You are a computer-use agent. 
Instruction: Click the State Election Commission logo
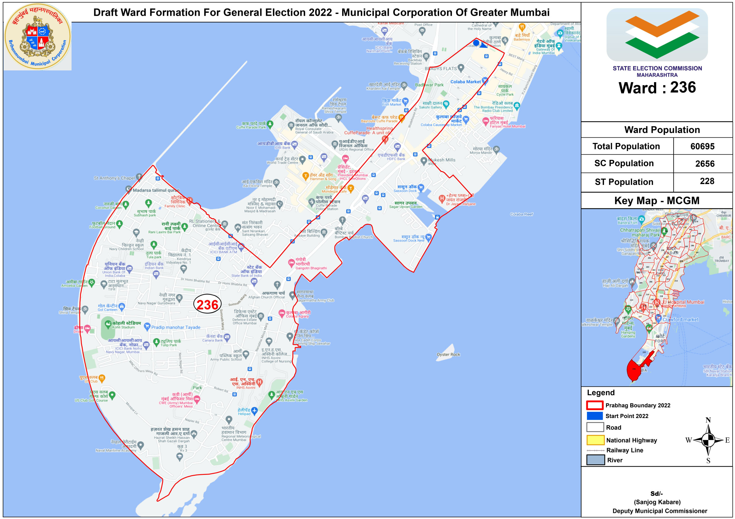point(657,35)
